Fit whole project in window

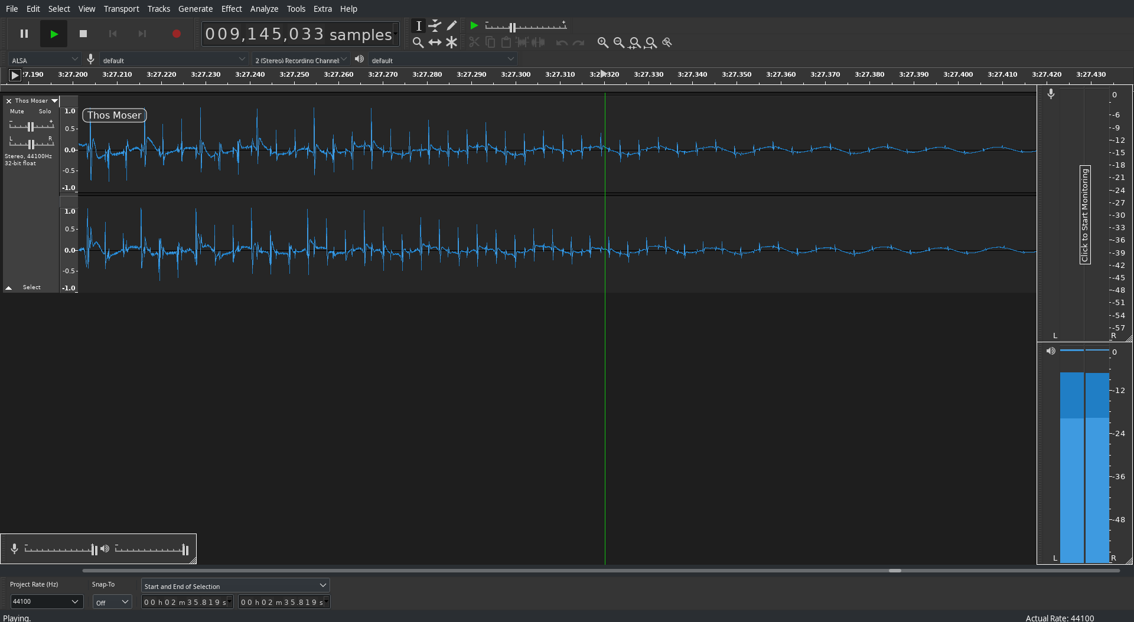click(650, 42)
